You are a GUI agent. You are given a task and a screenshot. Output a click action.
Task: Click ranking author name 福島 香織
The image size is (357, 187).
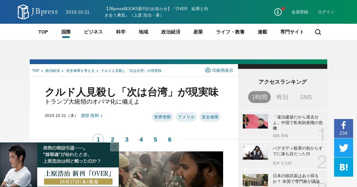click(x=280, y=136)
